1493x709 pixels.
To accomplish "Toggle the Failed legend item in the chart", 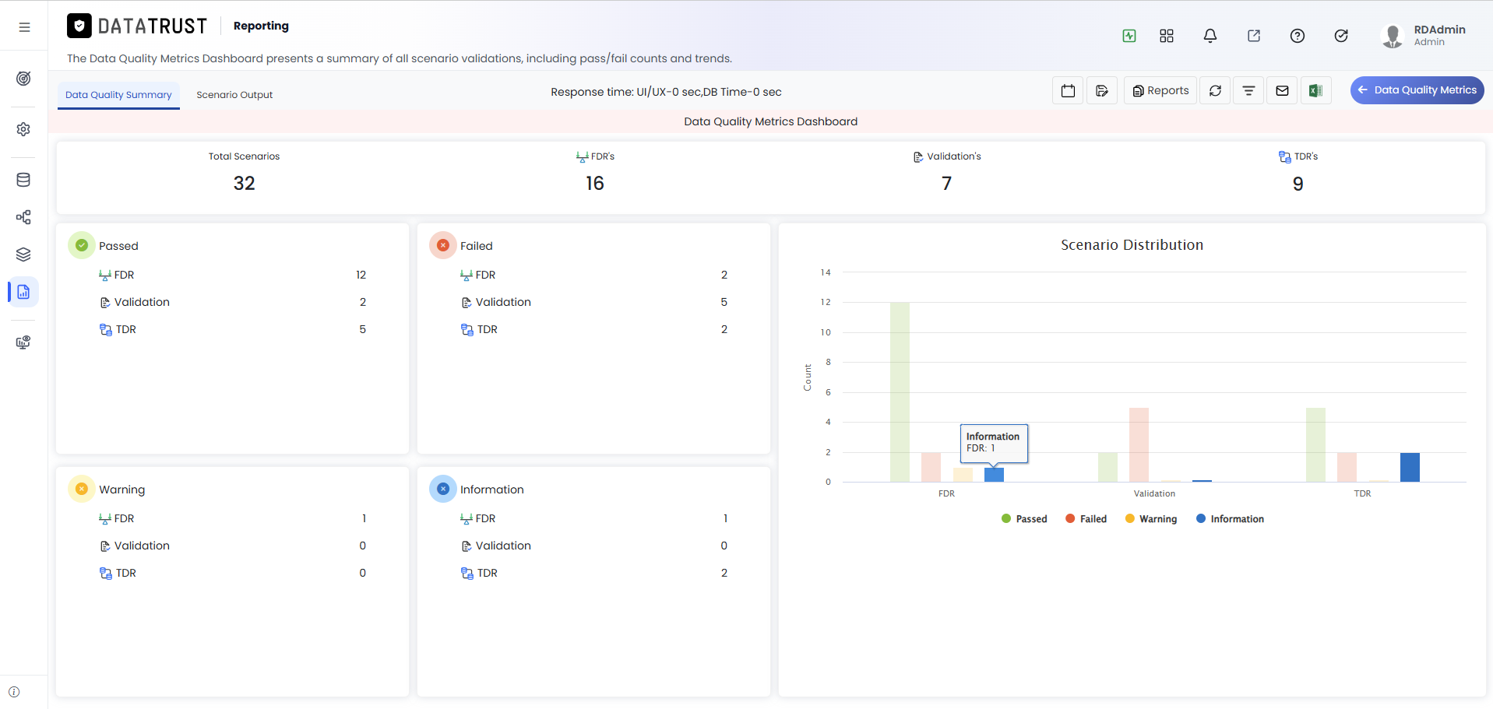I will pos(1086,519).
